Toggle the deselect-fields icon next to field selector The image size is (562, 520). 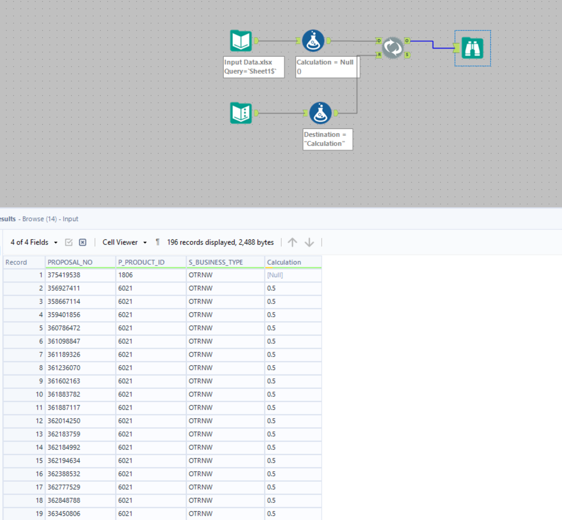pos(82,242)
